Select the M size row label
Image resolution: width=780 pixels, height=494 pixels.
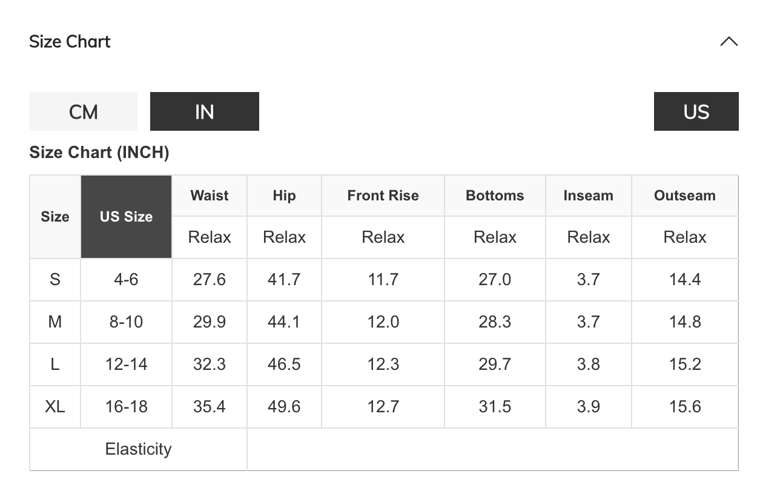pyautogui.click(x=55, y=322)
